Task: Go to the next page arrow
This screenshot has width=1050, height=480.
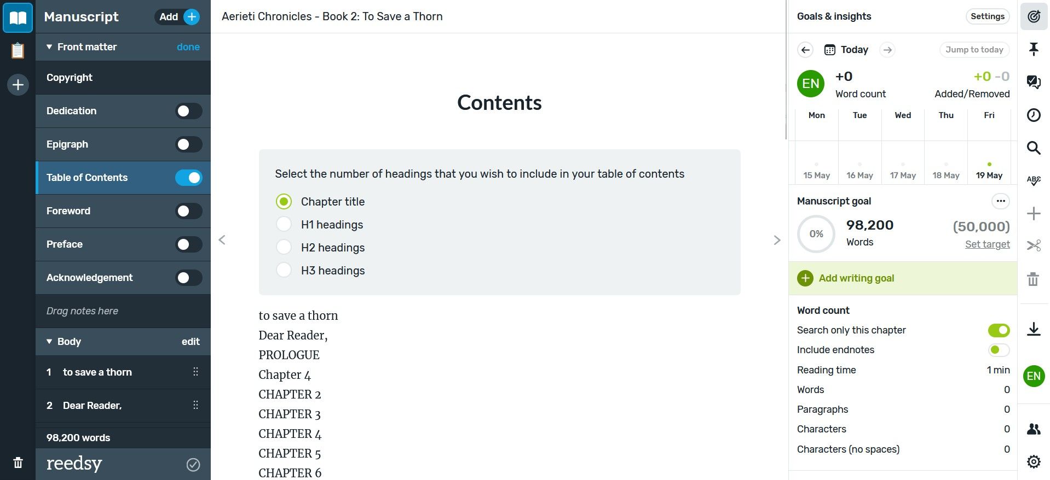Action: [777, 240]
